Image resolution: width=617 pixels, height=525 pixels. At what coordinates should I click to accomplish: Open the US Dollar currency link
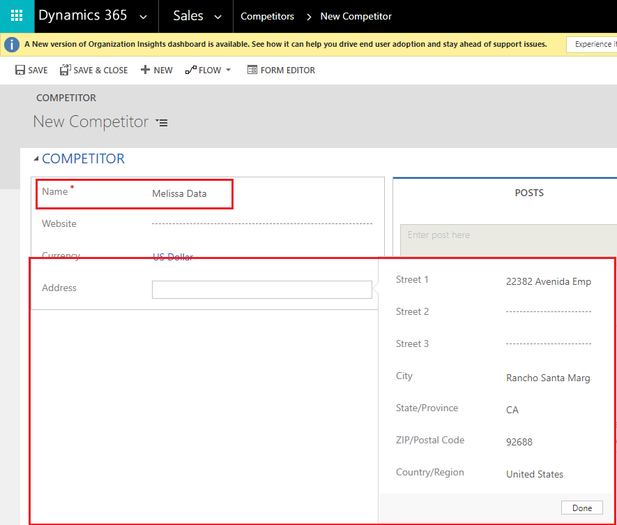173,257
